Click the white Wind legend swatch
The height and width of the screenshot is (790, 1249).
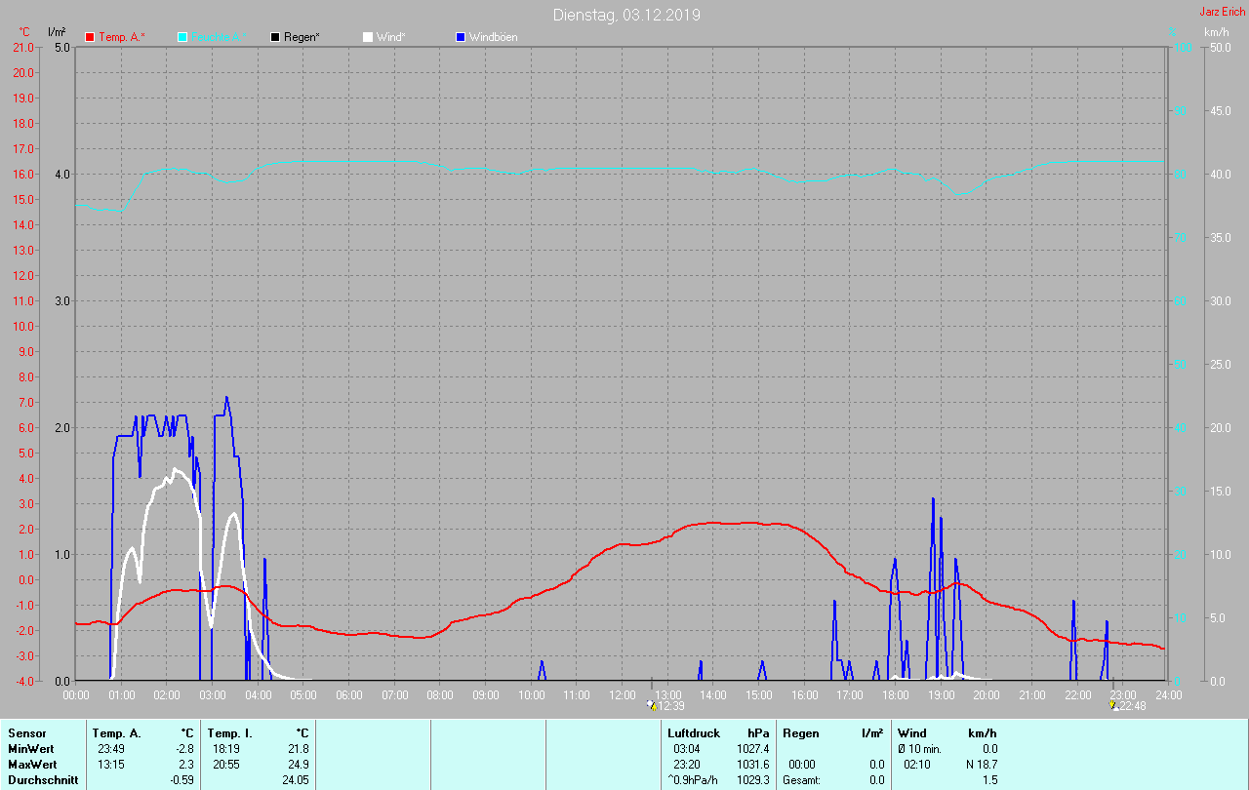(x=368, y=37)
